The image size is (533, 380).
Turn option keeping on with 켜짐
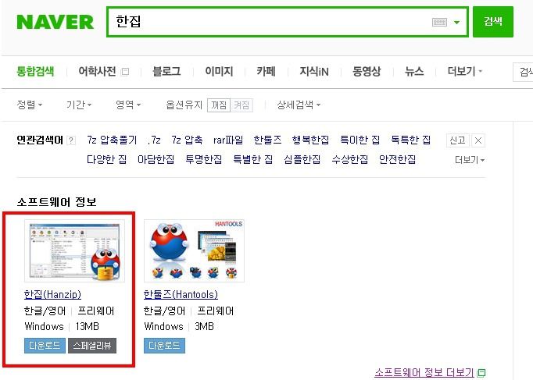(x=241, y=105)
